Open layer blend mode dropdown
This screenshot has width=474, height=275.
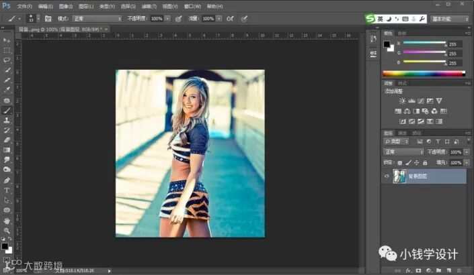pyautogui.click(x=403, y=152)
